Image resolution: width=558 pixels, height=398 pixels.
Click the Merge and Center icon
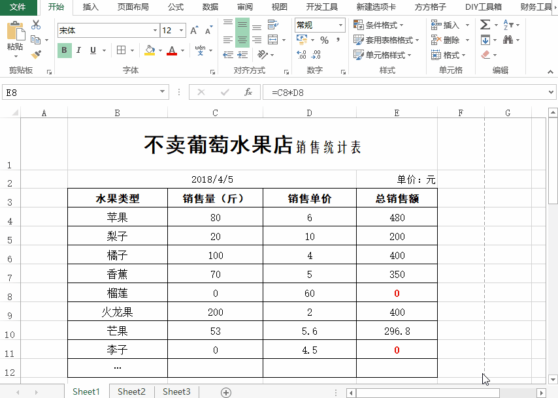click(x=273, y=40)
